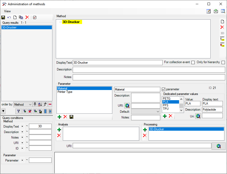Click the set parent icon beside the Method tree
This screenshot has height=174, width=227.
222,39
